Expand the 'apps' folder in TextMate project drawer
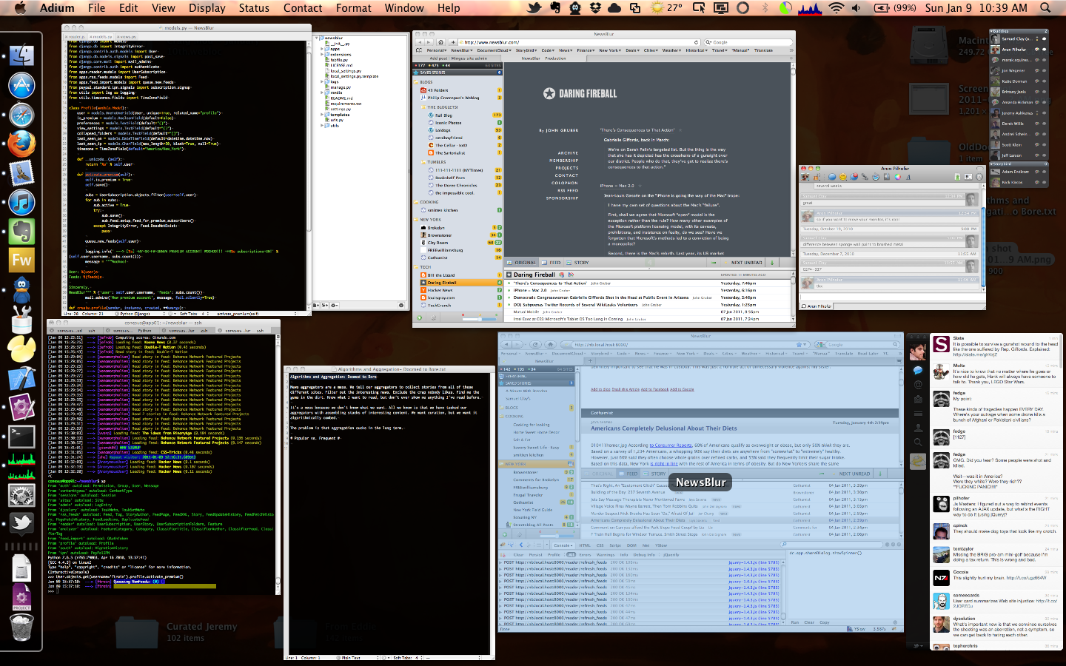Screen dimensions: 1066x666 [322, 49]
